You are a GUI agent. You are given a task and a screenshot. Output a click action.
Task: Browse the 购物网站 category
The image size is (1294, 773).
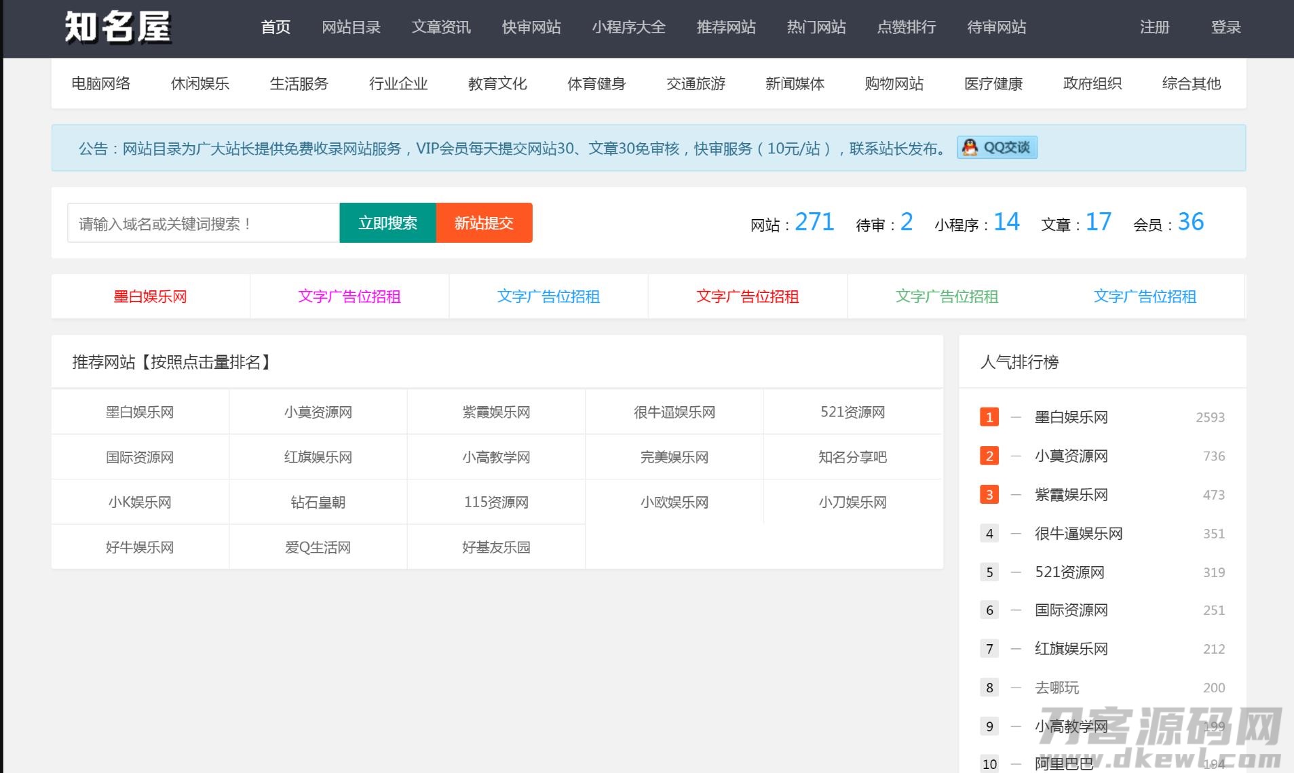tap(894, 83)
